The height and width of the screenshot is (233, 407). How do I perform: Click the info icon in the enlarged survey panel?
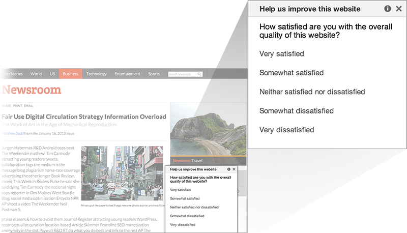point(387,9)
